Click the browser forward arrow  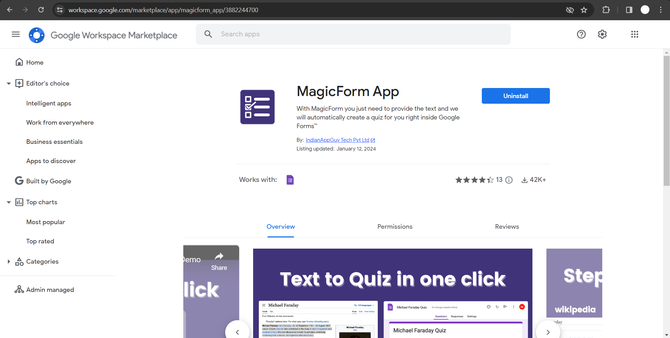tap(25, 10)
